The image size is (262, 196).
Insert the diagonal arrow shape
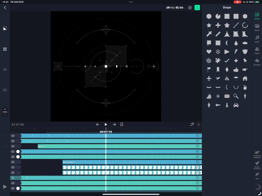click(209, 34)
